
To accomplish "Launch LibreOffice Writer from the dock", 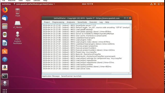I will tap(5, 43).
